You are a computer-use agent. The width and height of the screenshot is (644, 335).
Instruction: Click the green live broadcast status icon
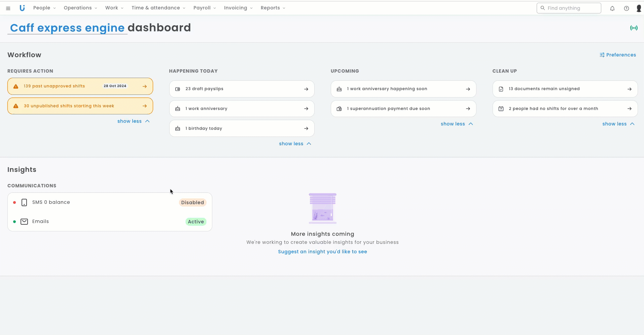634,28
